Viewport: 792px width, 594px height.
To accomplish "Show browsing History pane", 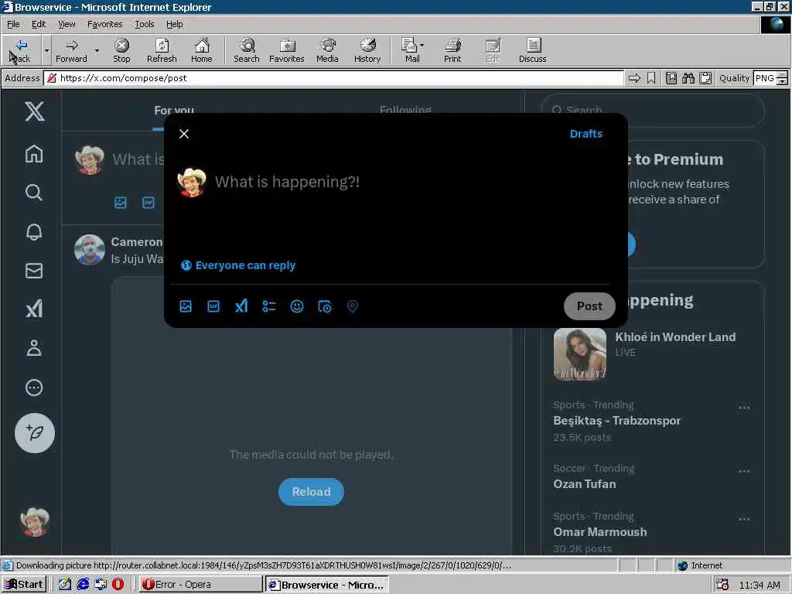I will click(x=367, y=50).
